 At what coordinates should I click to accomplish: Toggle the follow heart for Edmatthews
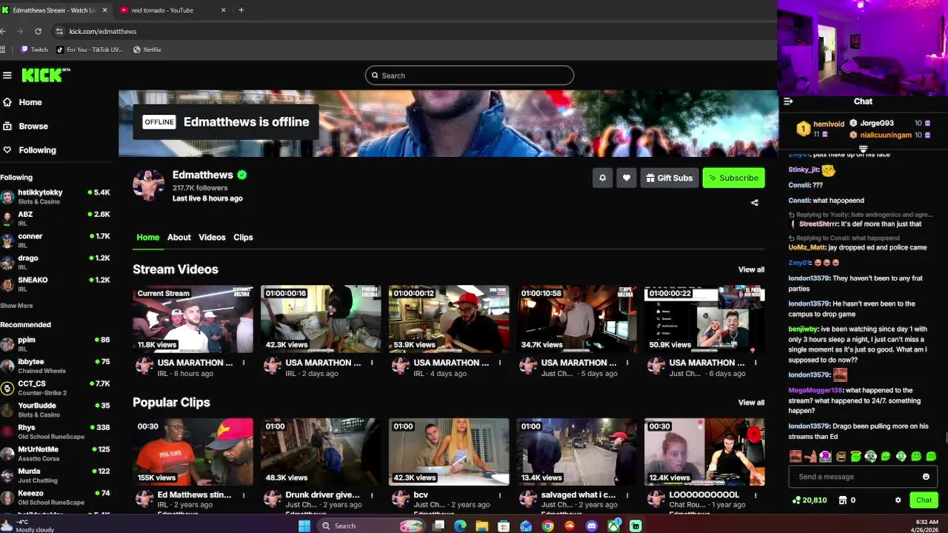pyautogui.click(x=627, y=178)
